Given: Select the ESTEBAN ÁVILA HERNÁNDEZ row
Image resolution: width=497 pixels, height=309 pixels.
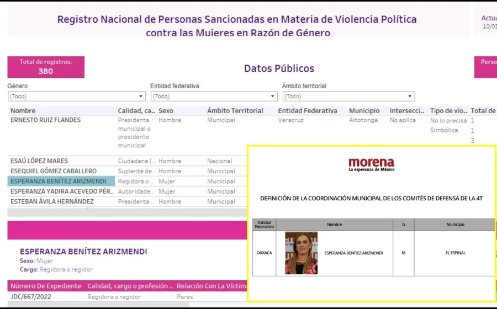Looking at the screenshot, I should pyautogui.click(x=52, y=201).
